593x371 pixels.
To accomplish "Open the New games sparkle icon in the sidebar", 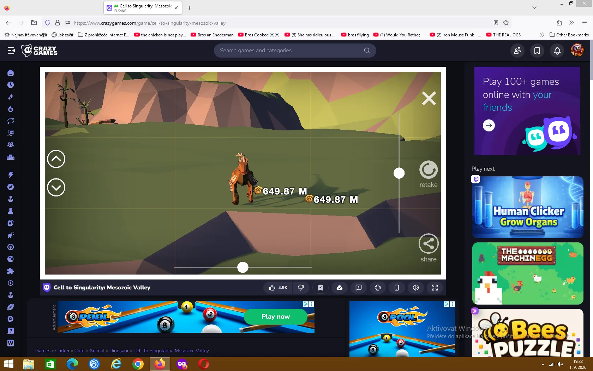I will [11, 97].
